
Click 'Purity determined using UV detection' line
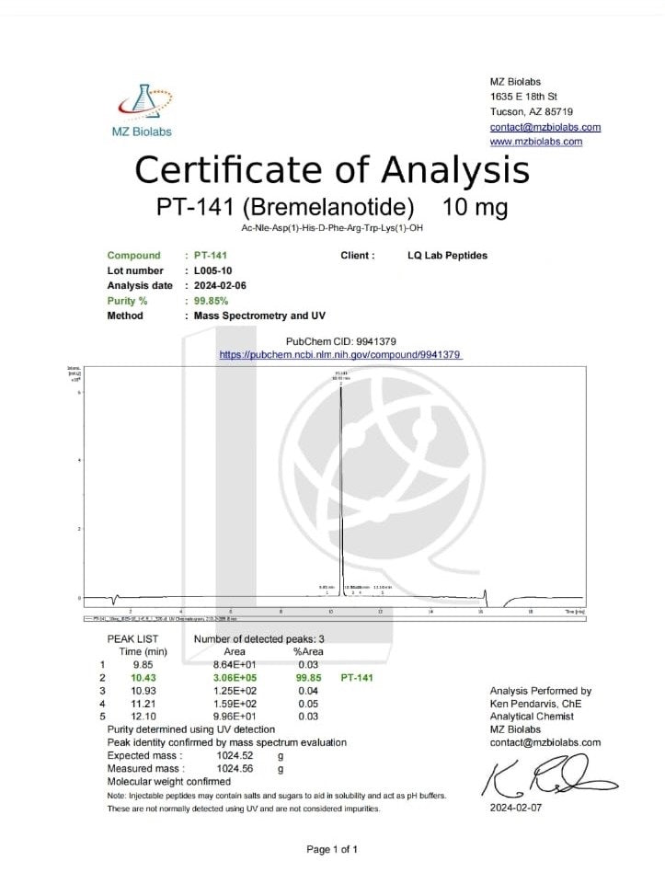click(x=191, y=729)
